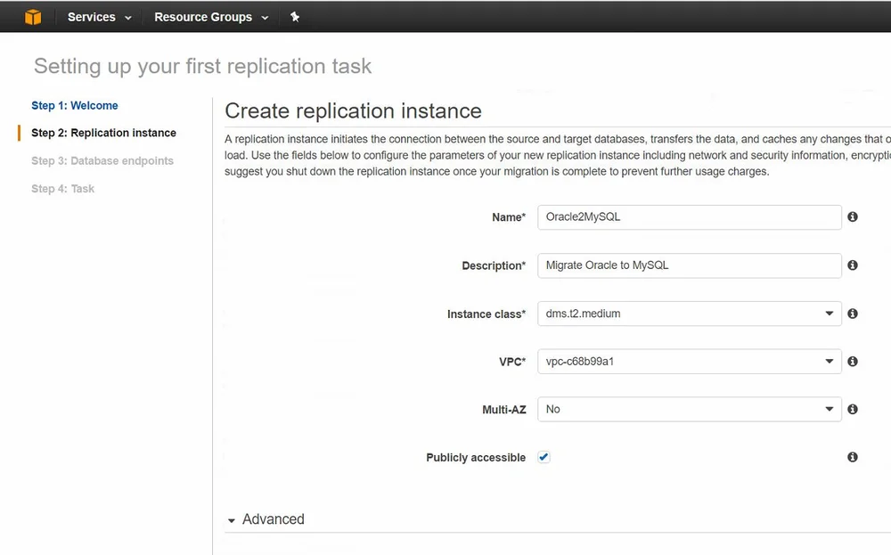Go to Step 1: Welcome

pyautogui.click(x=75, y=105)
